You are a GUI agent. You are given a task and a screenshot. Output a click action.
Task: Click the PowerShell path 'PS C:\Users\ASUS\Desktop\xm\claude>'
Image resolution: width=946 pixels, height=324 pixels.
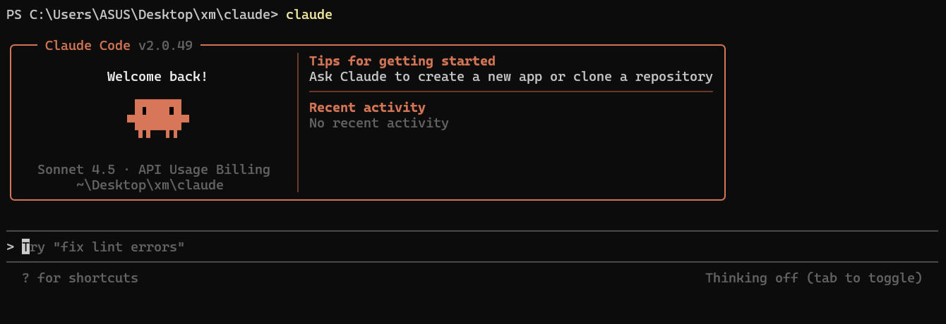[x=142, y=15]
